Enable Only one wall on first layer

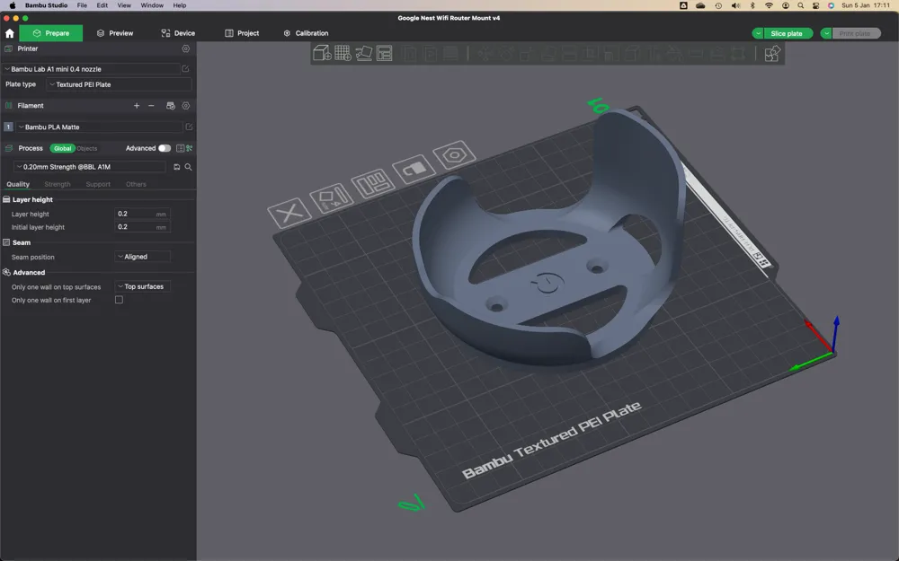119,300
